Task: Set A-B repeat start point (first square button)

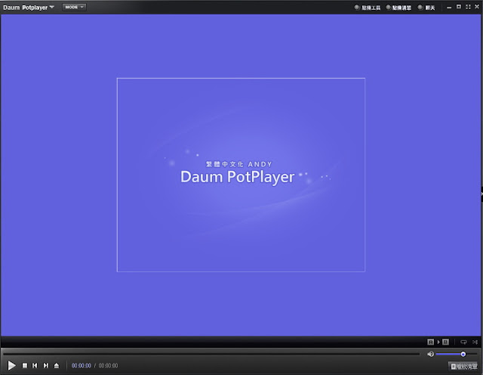Action: [431, 342]
